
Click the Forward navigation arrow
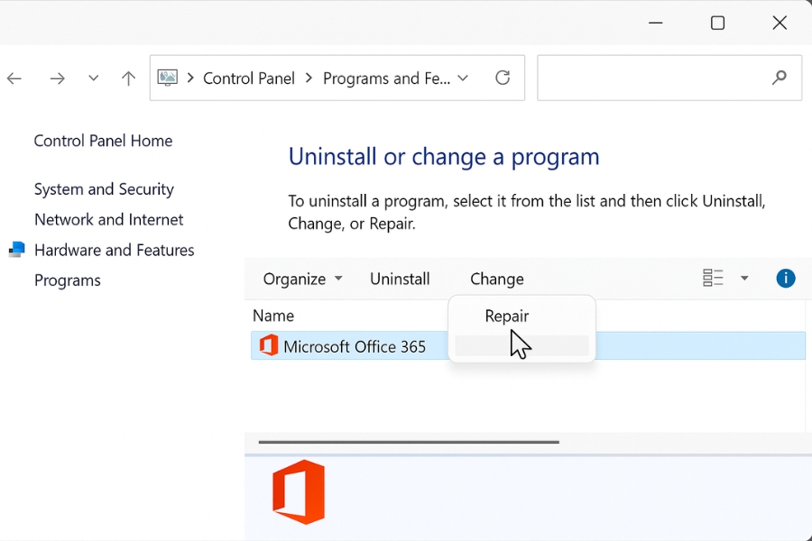pos(57,78)
